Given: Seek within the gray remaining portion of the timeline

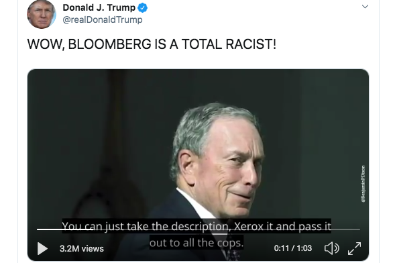Looking at the screenshot, I should [x=227, y=229].
